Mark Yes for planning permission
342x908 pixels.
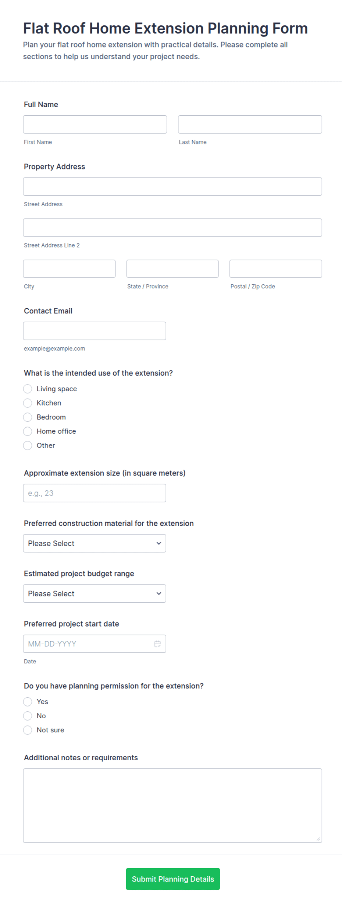[x=28, y=701]
